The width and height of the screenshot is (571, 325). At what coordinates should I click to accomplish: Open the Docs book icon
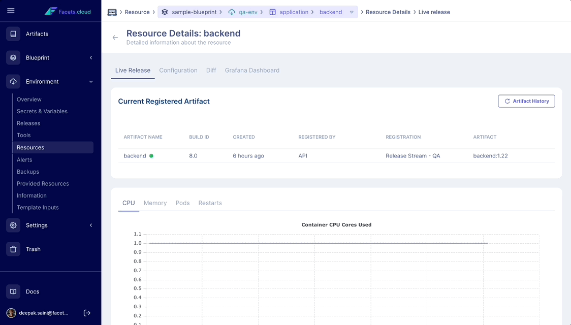click(x=13, y=291)
